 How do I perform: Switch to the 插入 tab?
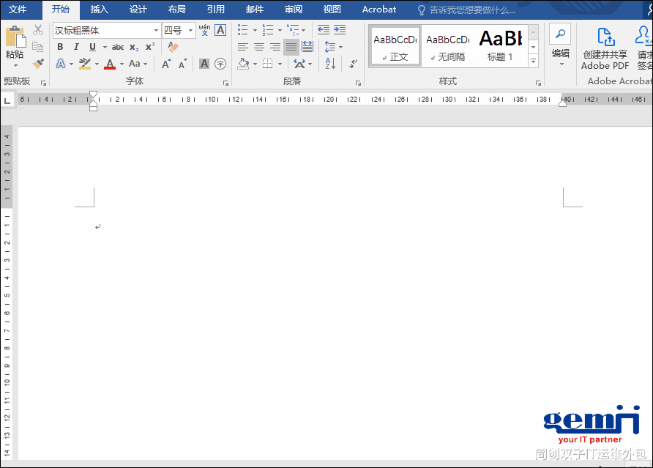(x=99, y=10)
